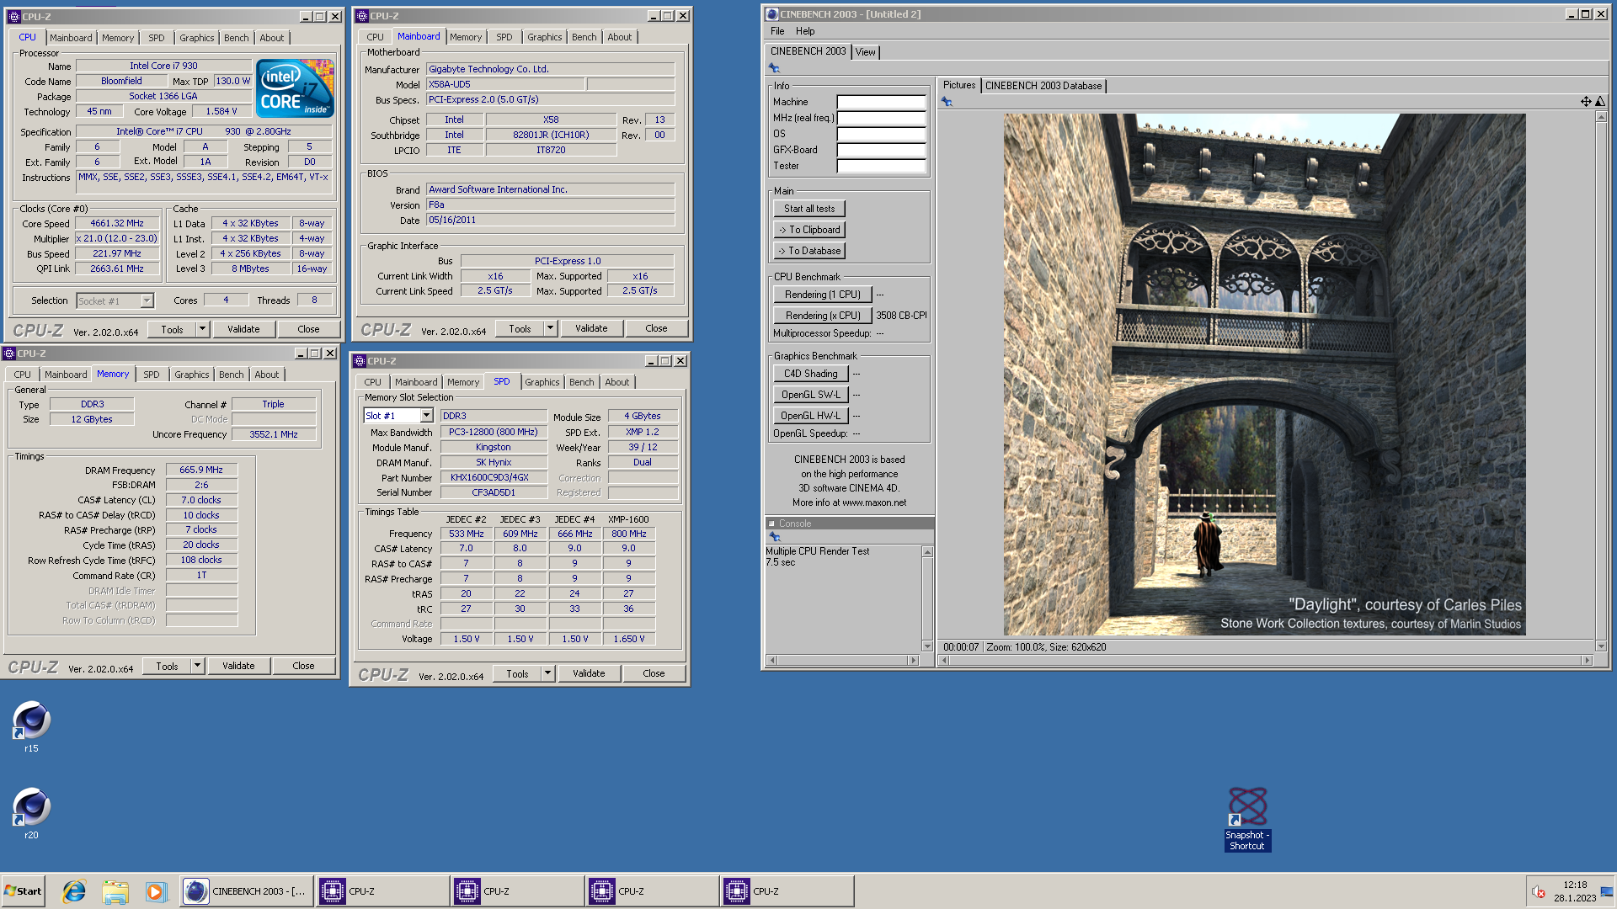Open the File menu in CINEBENCH
Viewport: 1617px width, 909px height.
pyautogui.click(x=777, y=31)
